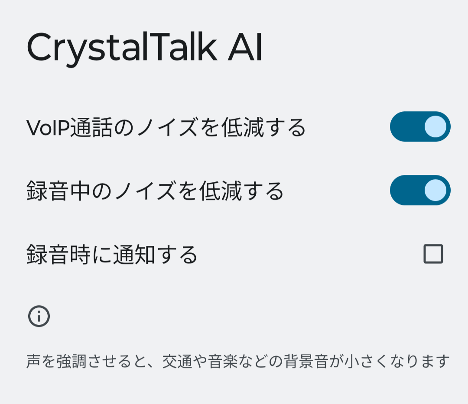Open the information icon above the description
The width and height of the screenshot is (468, 404).
point(39,316)
